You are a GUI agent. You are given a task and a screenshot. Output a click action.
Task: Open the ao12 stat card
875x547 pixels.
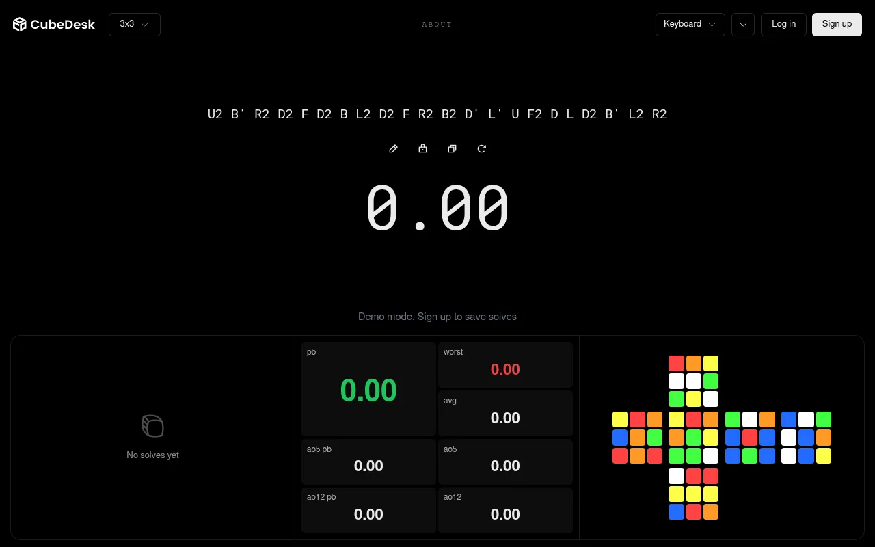(505, 511)
